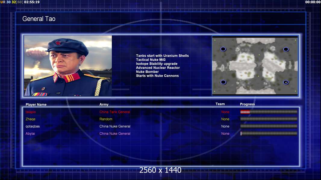
Task: Select player name talapio
Action: tap(31, 112)
